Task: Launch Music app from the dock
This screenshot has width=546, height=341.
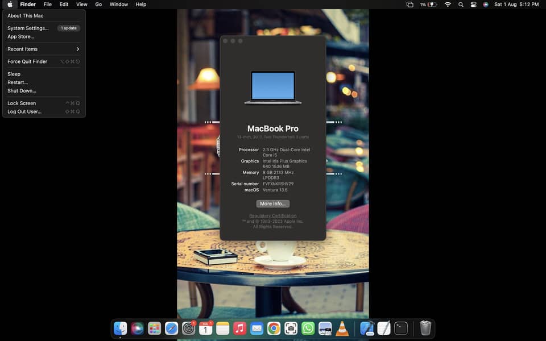Action: 239,328
